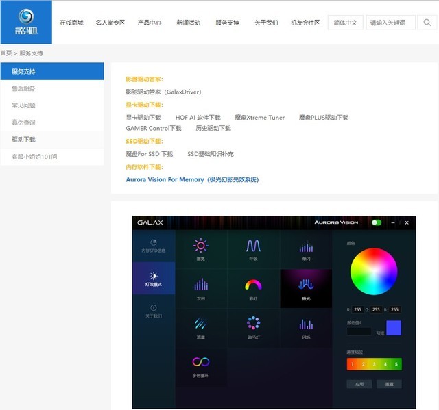Minimize the Aurora Vision window
439x410 pixels.
393,222
